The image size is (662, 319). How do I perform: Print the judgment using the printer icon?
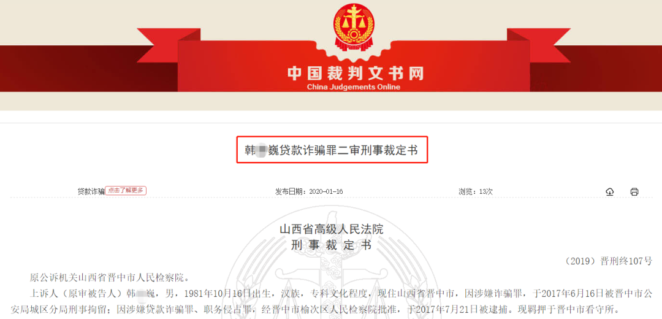pos(634,192)
